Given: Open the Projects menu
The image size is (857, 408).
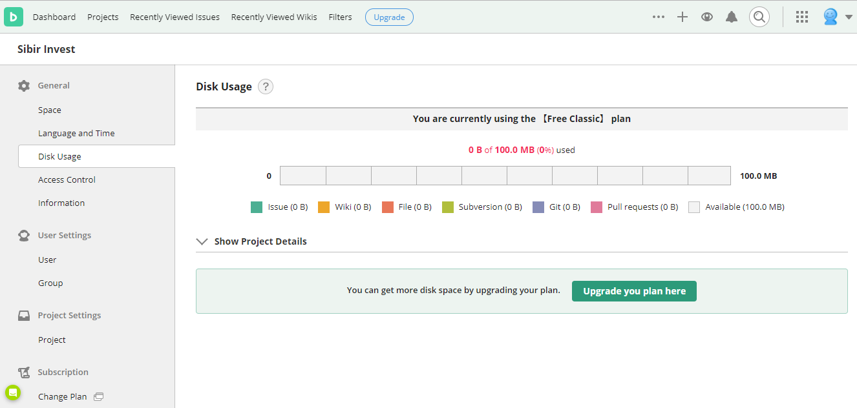Looking at the screenshot, I should pyautogui.click(x=103, y=17).
